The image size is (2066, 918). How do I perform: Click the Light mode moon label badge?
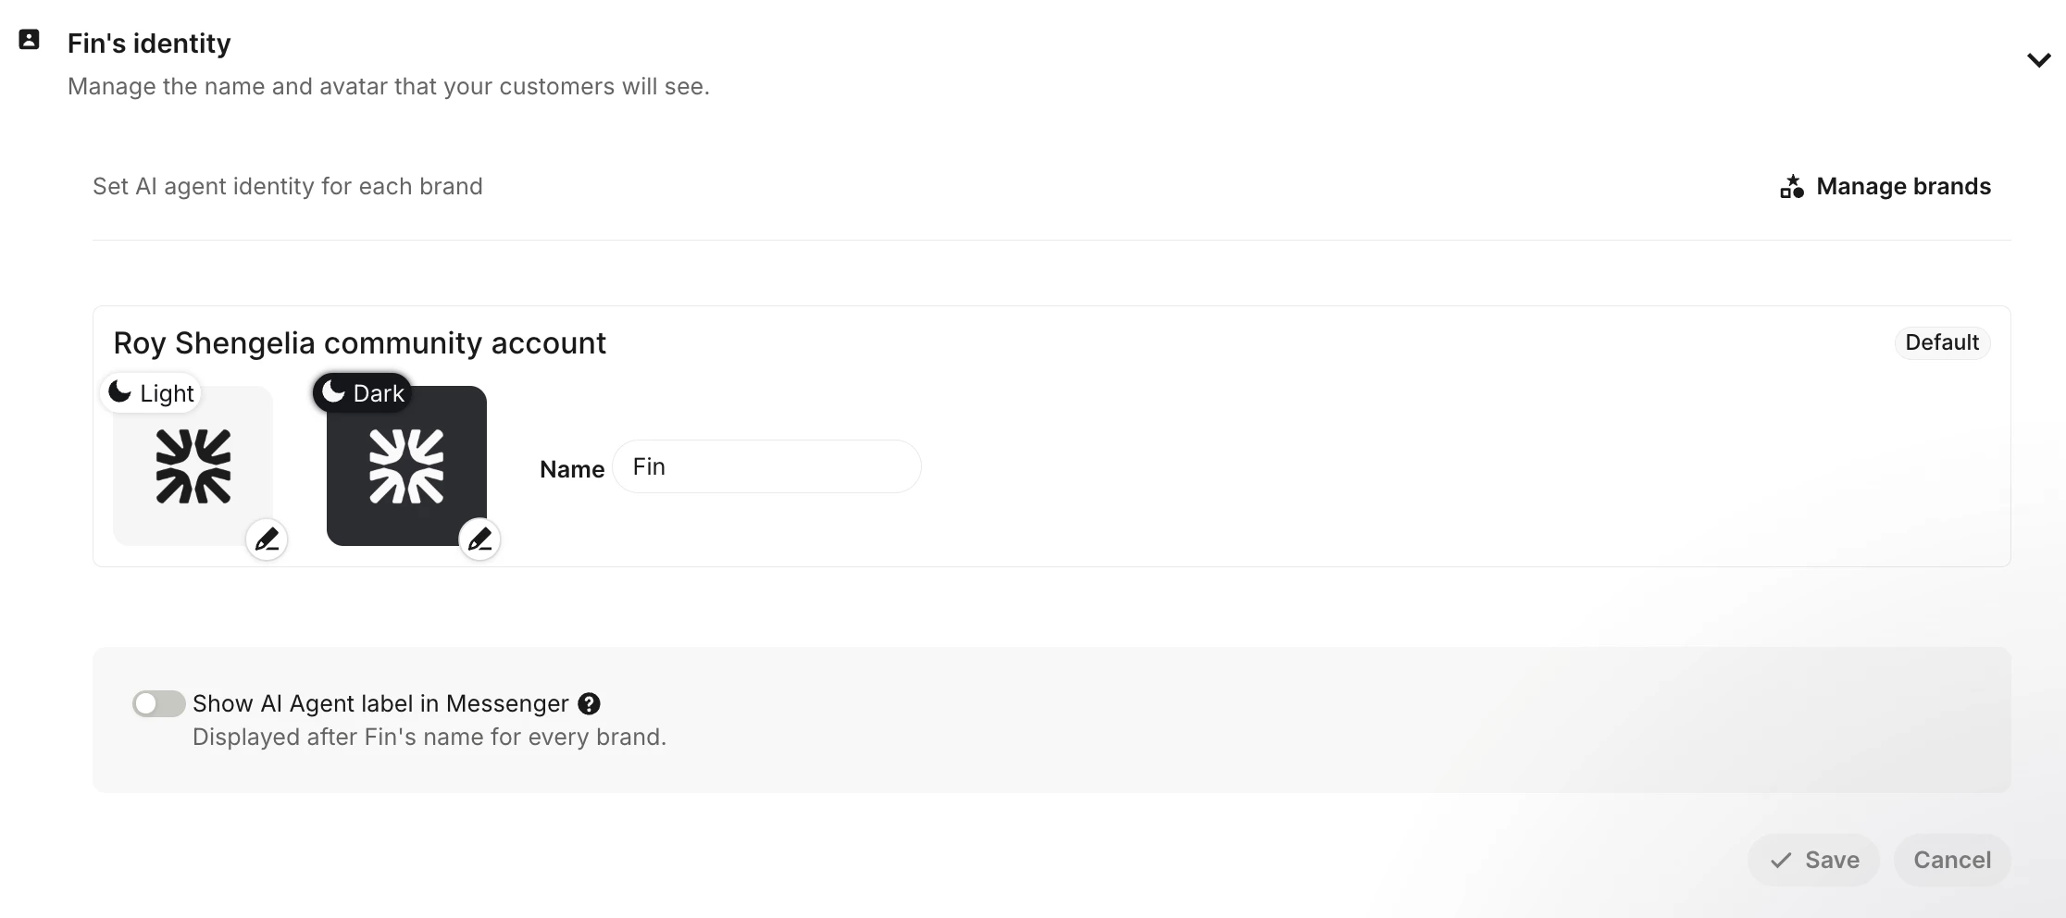[x=151, y=392]
